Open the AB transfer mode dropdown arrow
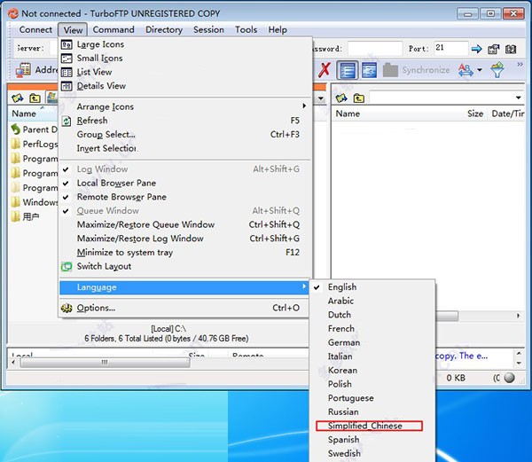The height and width of the screenshot is (462, 532). tap(480, 70)
